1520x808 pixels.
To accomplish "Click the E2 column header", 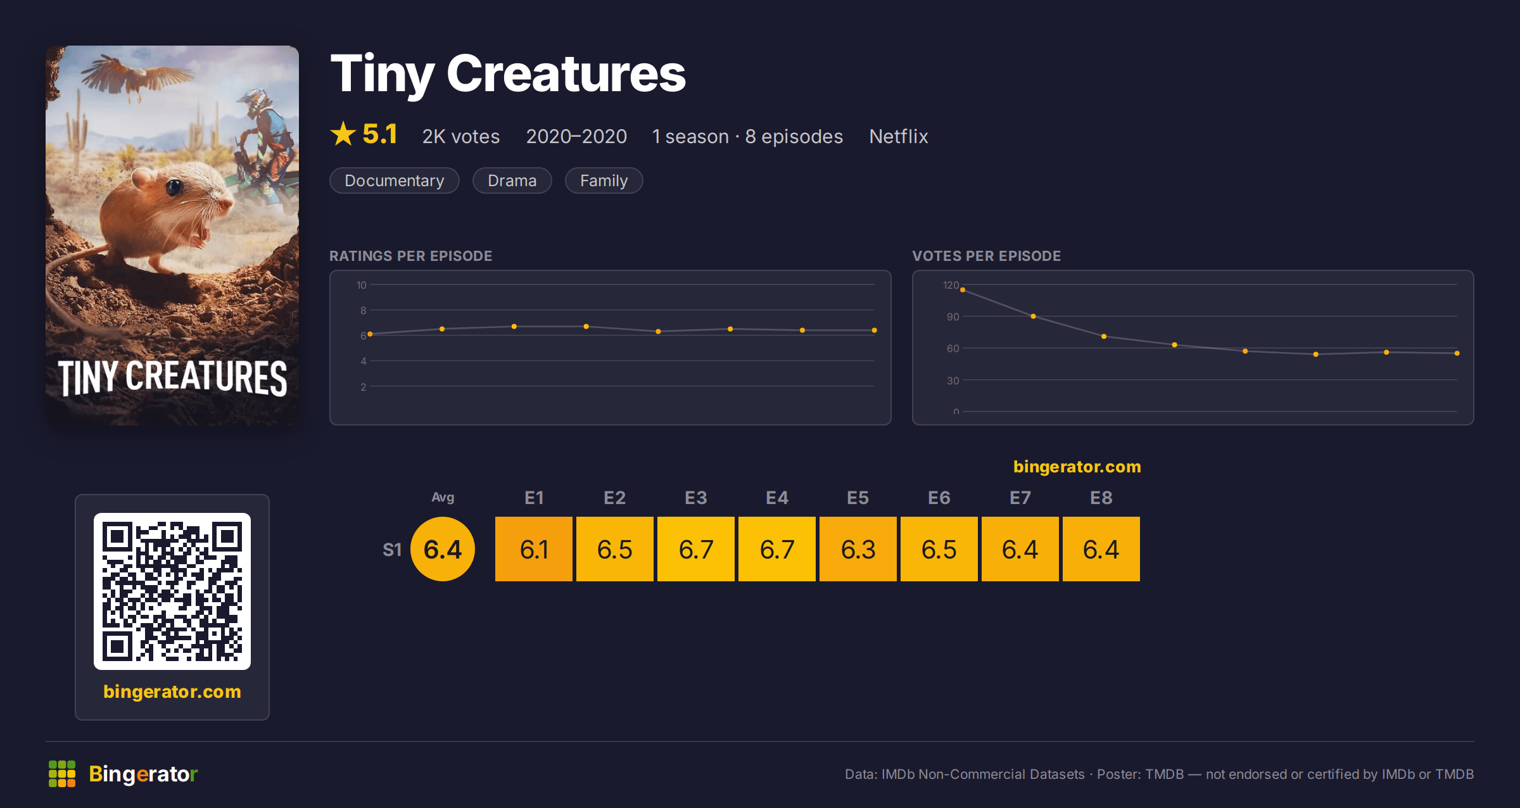I will (615, 498).
